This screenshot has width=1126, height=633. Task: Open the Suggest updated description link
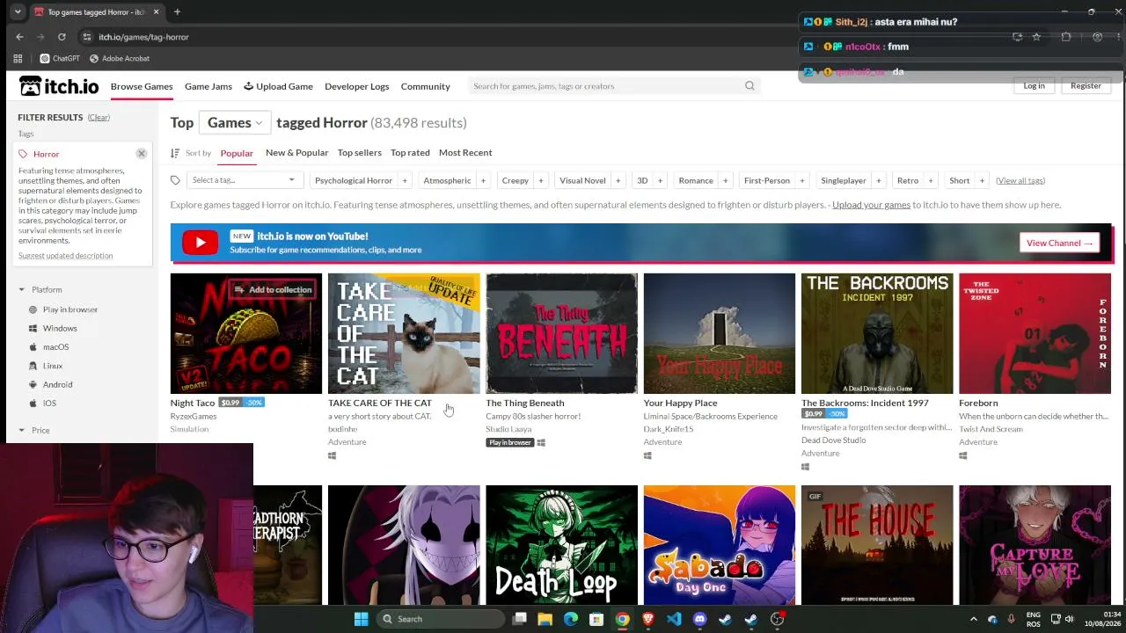pos(65,256)
